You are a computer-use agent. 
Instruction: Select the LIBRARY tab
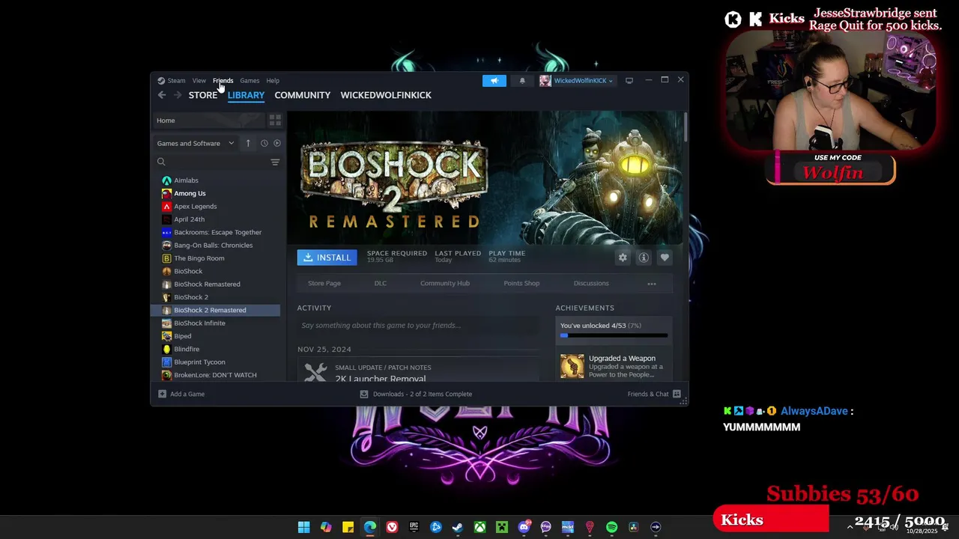click(x=246, y=95)
